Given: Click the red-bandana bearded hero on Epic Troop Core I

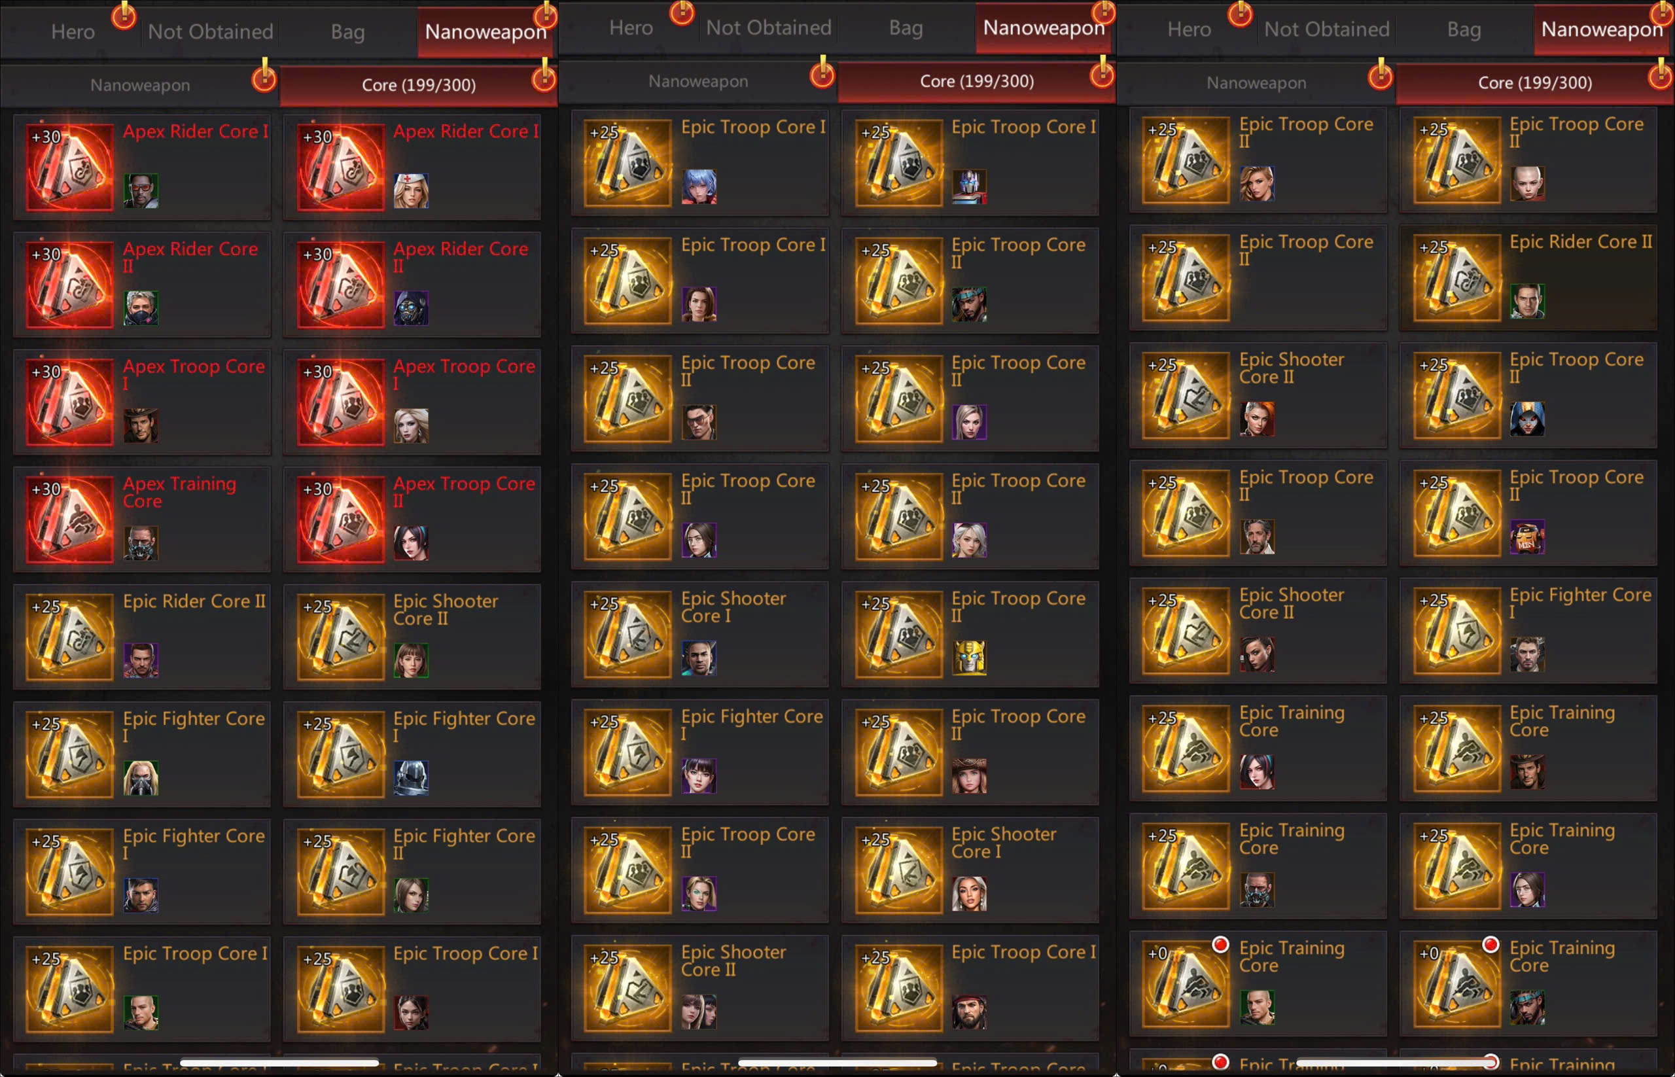Looking at the screenshot, I should (x=968, y=1012).
